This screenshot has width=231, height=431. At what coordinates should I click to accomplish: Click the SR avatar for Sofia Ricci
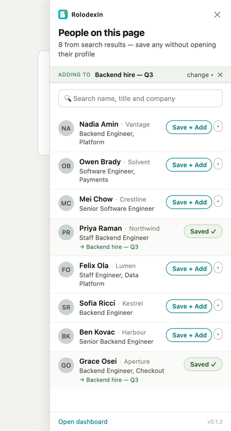pos(66,307)
